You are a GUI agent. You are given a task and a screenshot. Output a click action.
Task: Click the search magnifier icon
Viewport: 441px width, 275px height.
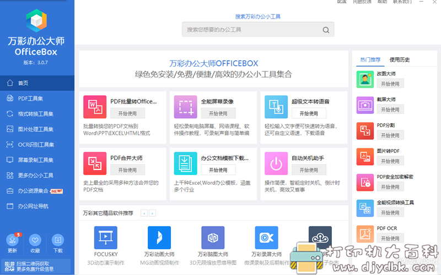(x=326, y=30)
